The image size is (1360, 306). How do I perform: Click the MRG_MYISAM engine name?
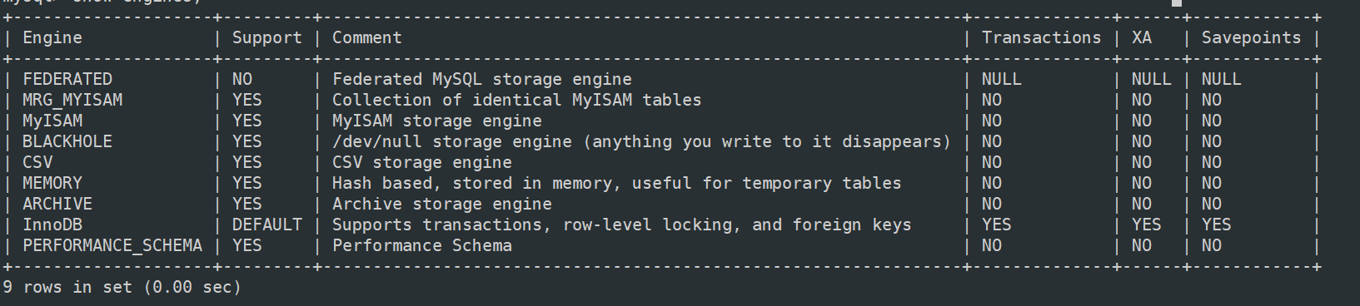point(72,100)
